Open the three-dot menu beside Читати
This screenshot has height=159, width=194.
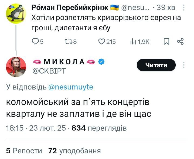click(x=184, y=65)
